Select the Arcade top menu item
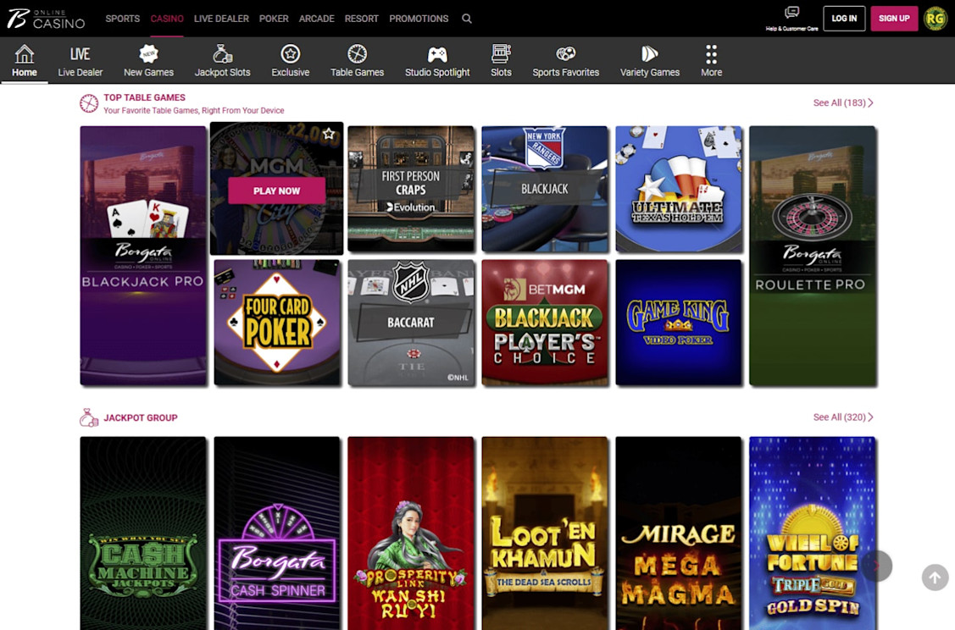This screenshot has height=630, width=955. tap(316, 19)
